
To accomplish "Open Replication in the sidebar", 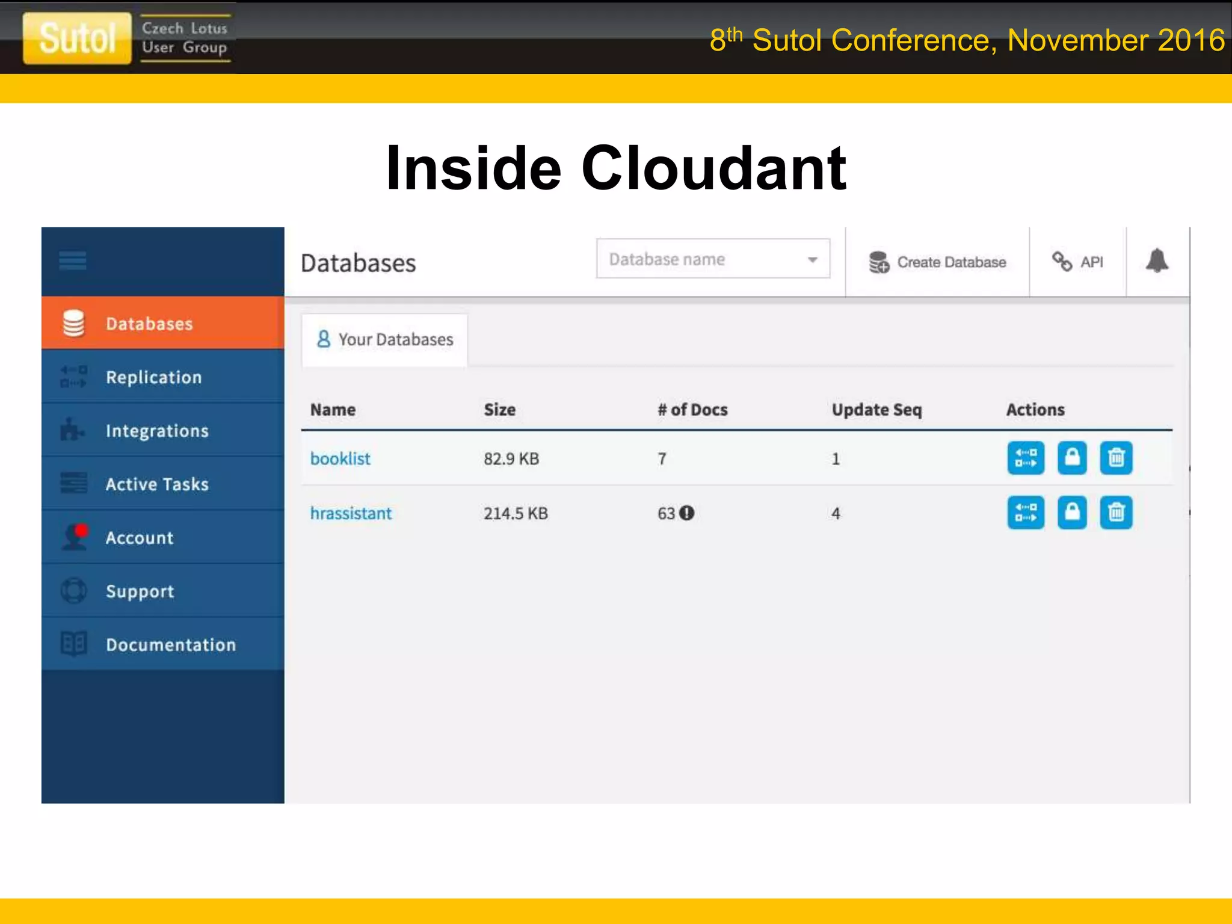I will click(153, 377).
